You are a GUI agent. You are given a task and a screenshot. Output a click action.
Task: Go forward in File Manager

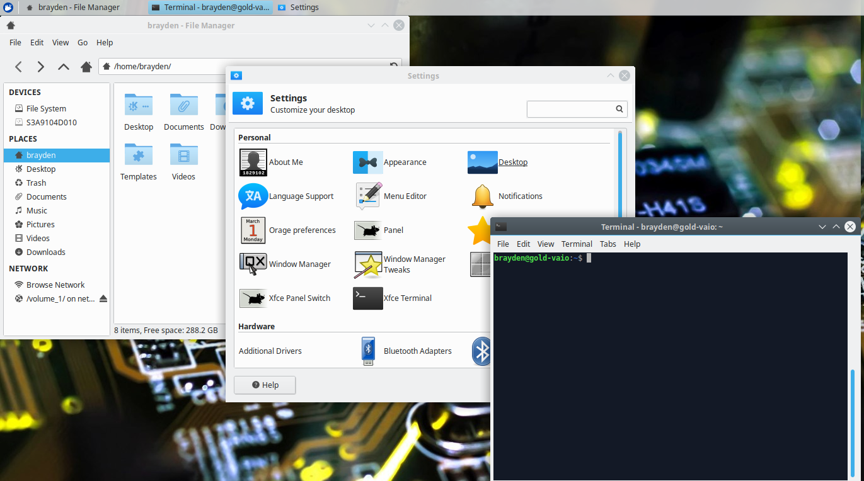[41, 66]
